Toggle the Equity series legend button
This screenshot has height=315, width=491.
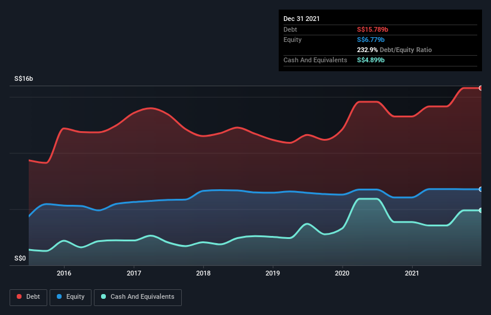(x=71, y=297)
